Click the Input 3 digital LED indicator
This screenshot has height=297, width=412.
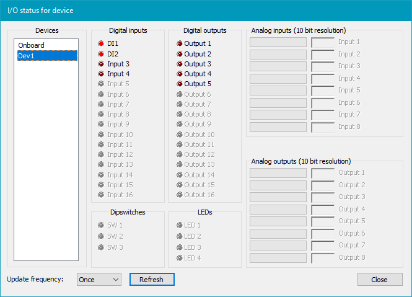(x=101, y=64)
